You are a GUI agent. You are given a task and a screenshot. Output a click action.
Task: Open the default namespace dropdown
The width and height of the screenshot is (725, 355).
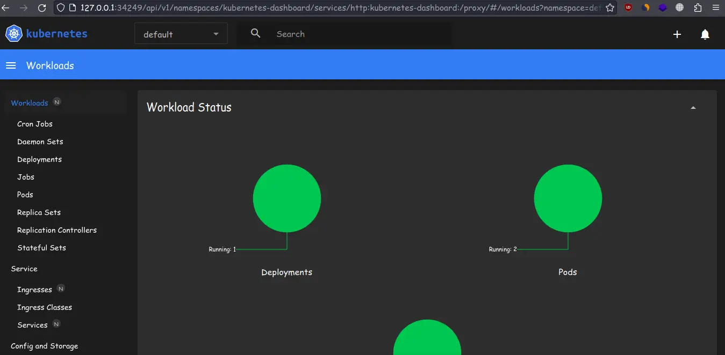pos(181,34)
